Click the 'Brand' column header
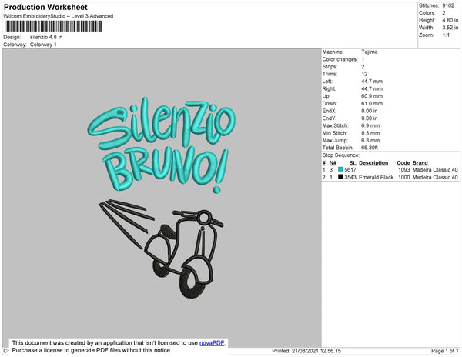Viewport: 462px width, 357px height. pyautogui.click(x=420, y=163)
